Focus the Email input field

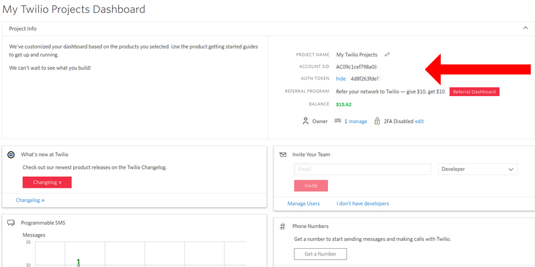click(x=363, y=169)
